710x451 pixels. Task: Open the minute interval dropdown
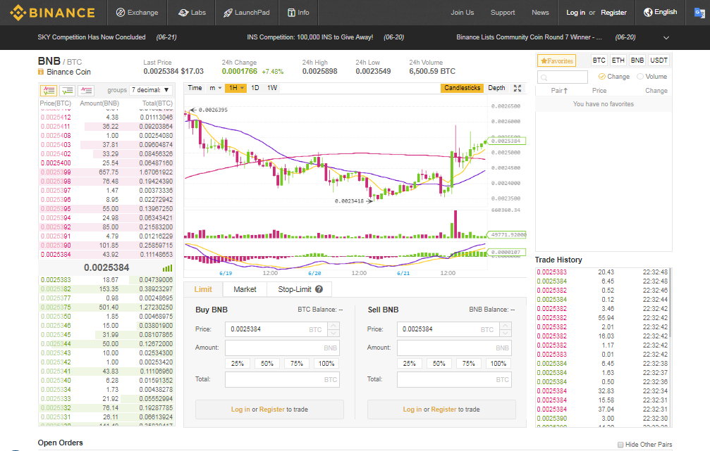tap(215, 88)
